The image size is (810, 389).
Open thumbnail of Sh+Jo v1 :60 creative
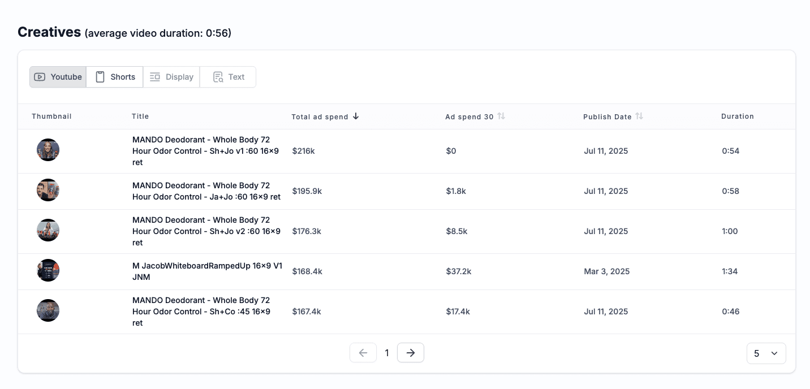[48, 150]
